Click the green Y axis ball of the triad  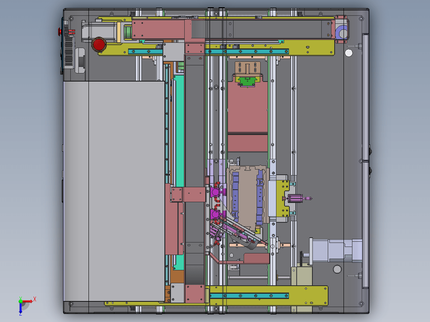click(21, 301)
